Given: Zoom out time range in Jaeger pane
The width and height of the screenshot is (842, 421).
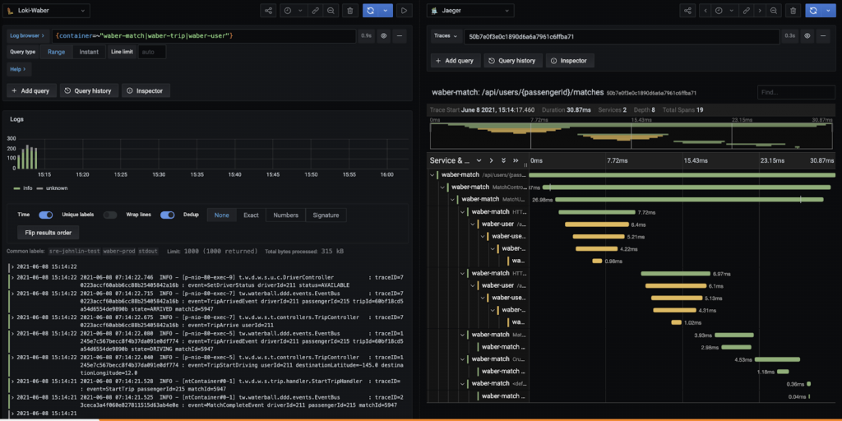Looking at the screenshot, I should pos(773,10).
